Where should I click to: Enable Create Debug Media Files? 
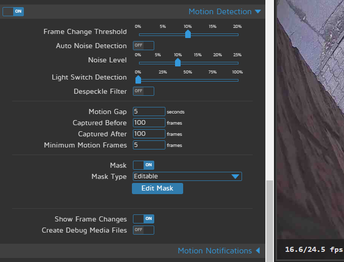(143, 230)
